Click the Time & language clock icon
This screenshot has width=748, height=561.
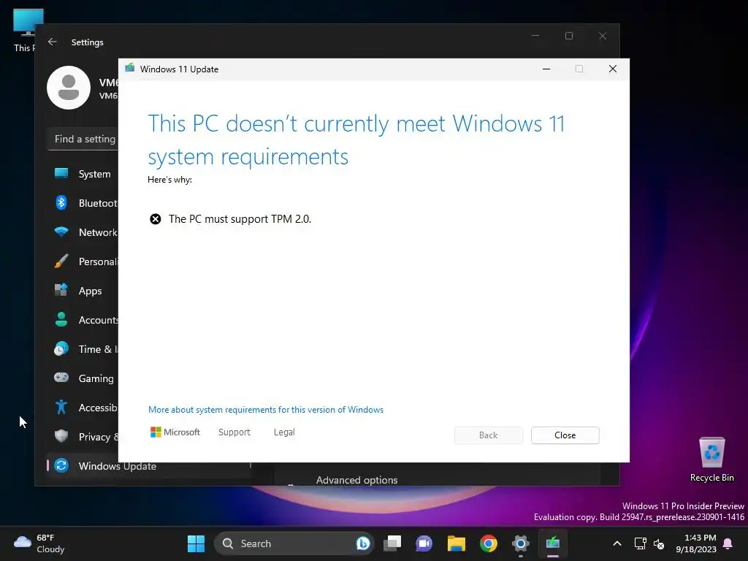tap(61, 349)
